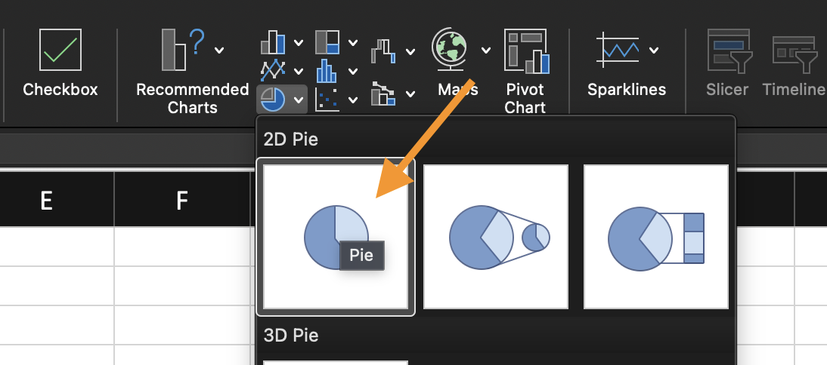Click the scatter chart icon
Viewport: 827px width, 365px height.
click(327, 97)
